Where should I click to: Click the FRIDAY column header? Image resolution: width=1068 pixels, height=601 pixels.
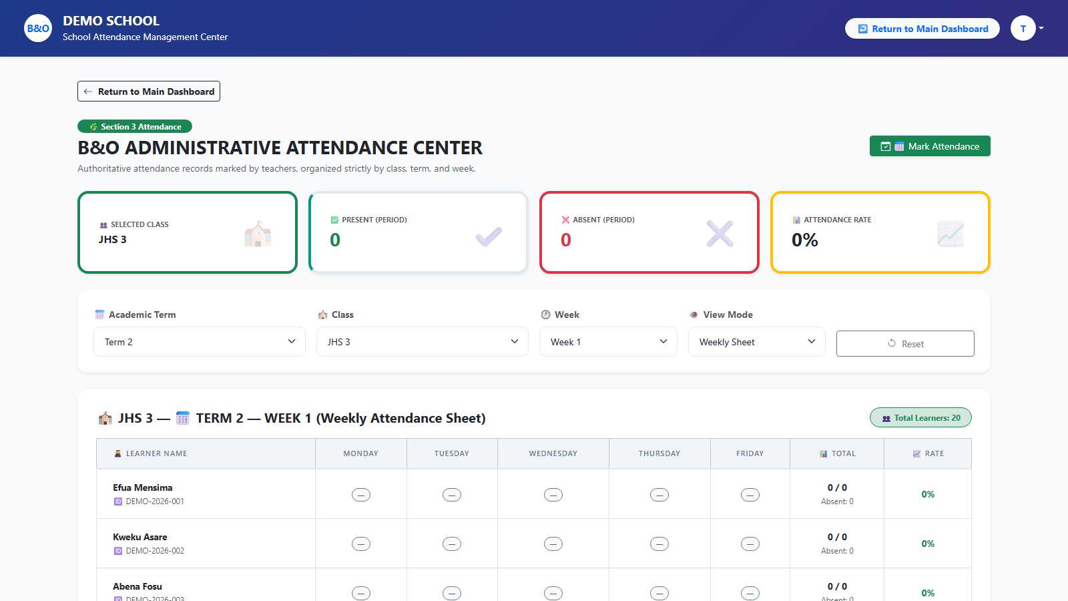(x=750, y=453)
